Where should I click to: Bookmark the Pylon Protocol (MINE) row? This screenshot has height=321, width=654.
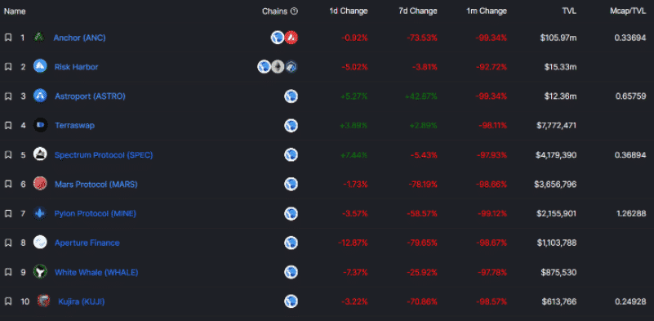[x=8, y=213]
